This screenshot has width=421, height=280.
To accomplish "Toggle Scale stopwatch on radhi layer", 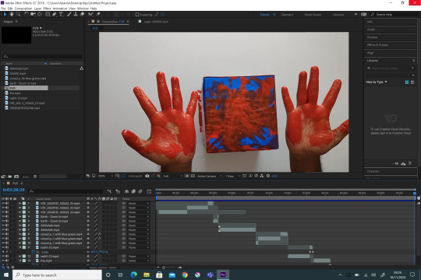I will (34, 252).
